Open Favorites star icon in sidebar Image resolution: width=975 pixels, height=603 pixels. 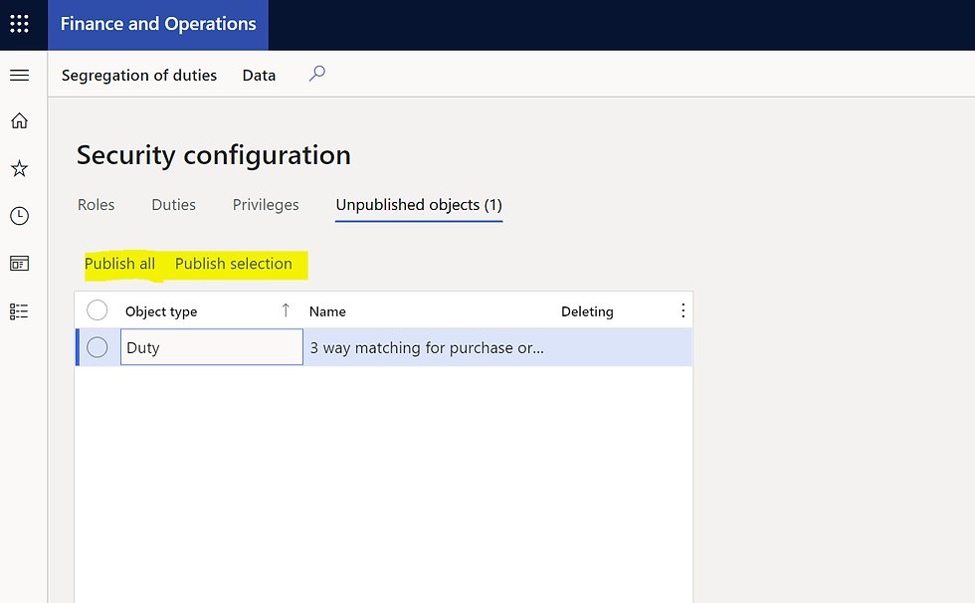point(19,168)
